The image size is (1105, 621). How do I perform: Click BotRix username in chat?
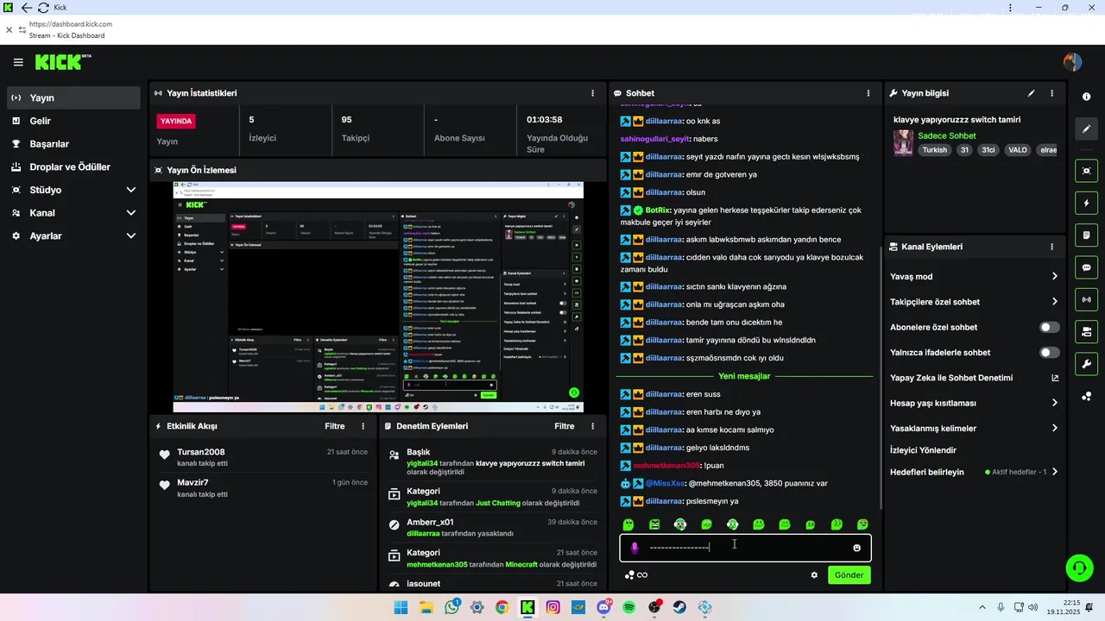click(x=658, y=210)
